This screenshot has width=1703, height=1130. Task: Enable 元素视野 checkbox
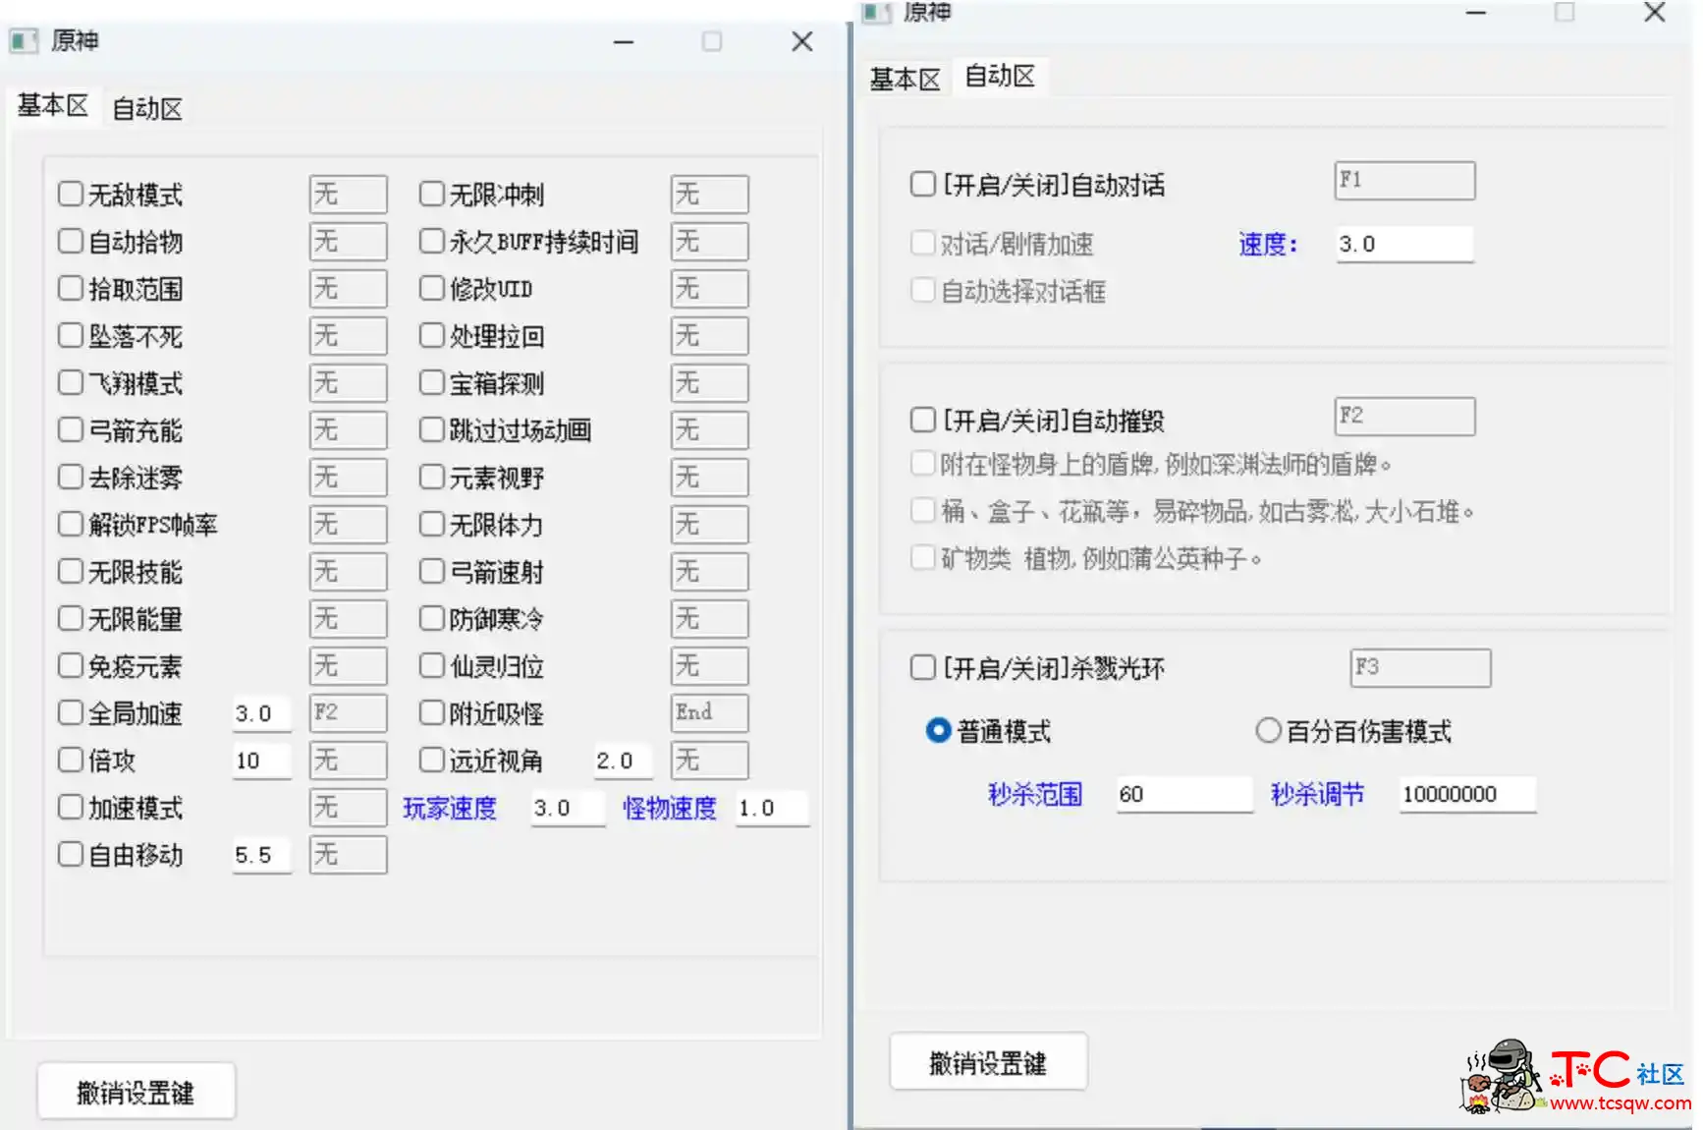[432, 477]
